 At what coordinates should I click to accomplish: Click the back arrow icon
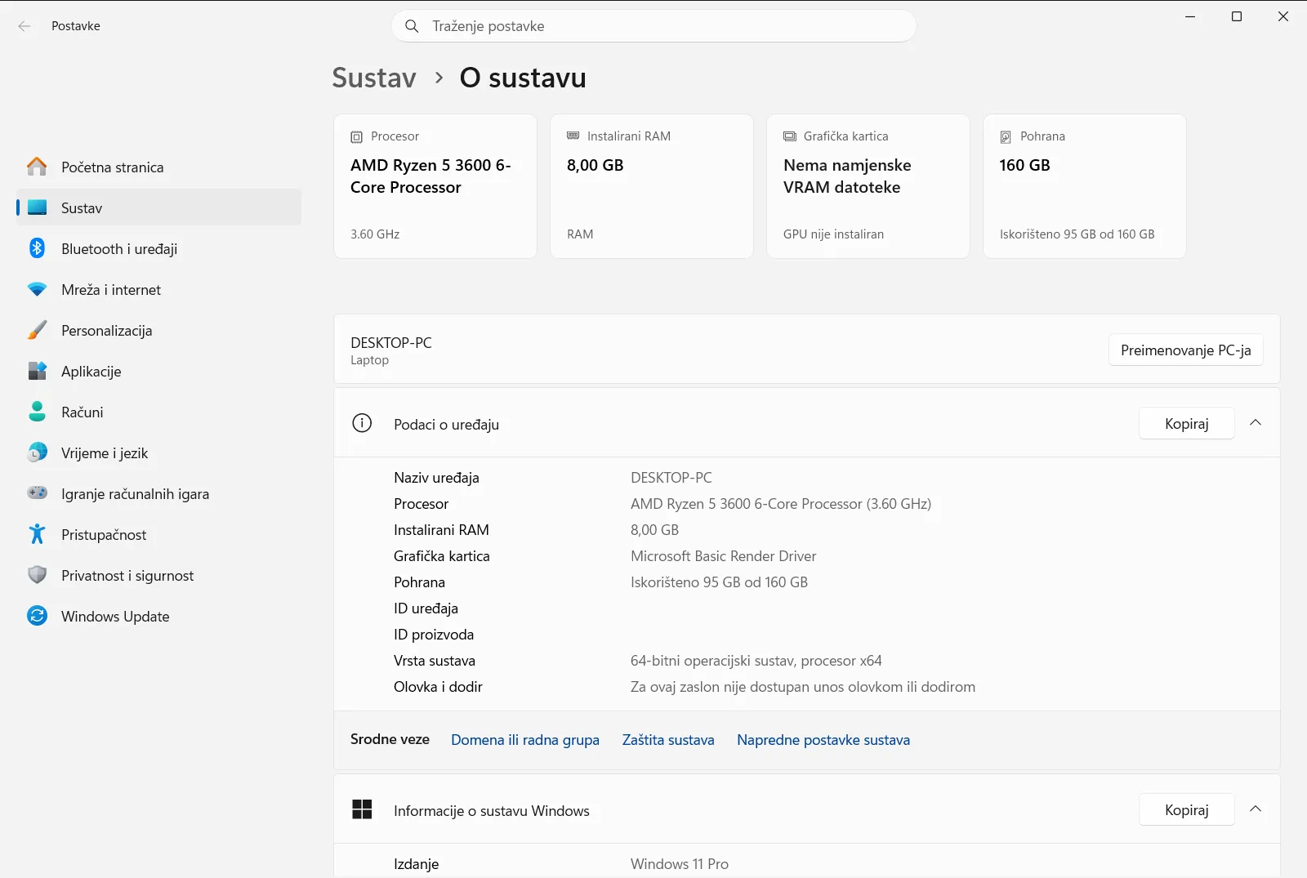click(25, 26)
